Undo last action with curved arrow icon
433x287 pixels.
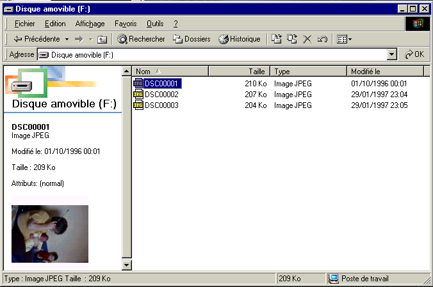pyautogui.click(x=322, y=39)
